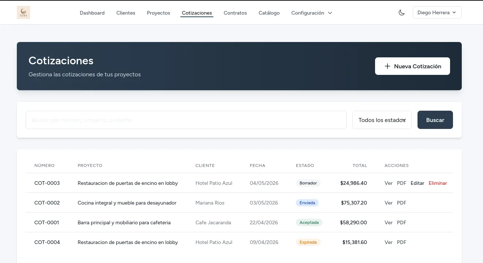Focus the quotation search field
This screenshot has height=263, width=483.
pos(186,120)
